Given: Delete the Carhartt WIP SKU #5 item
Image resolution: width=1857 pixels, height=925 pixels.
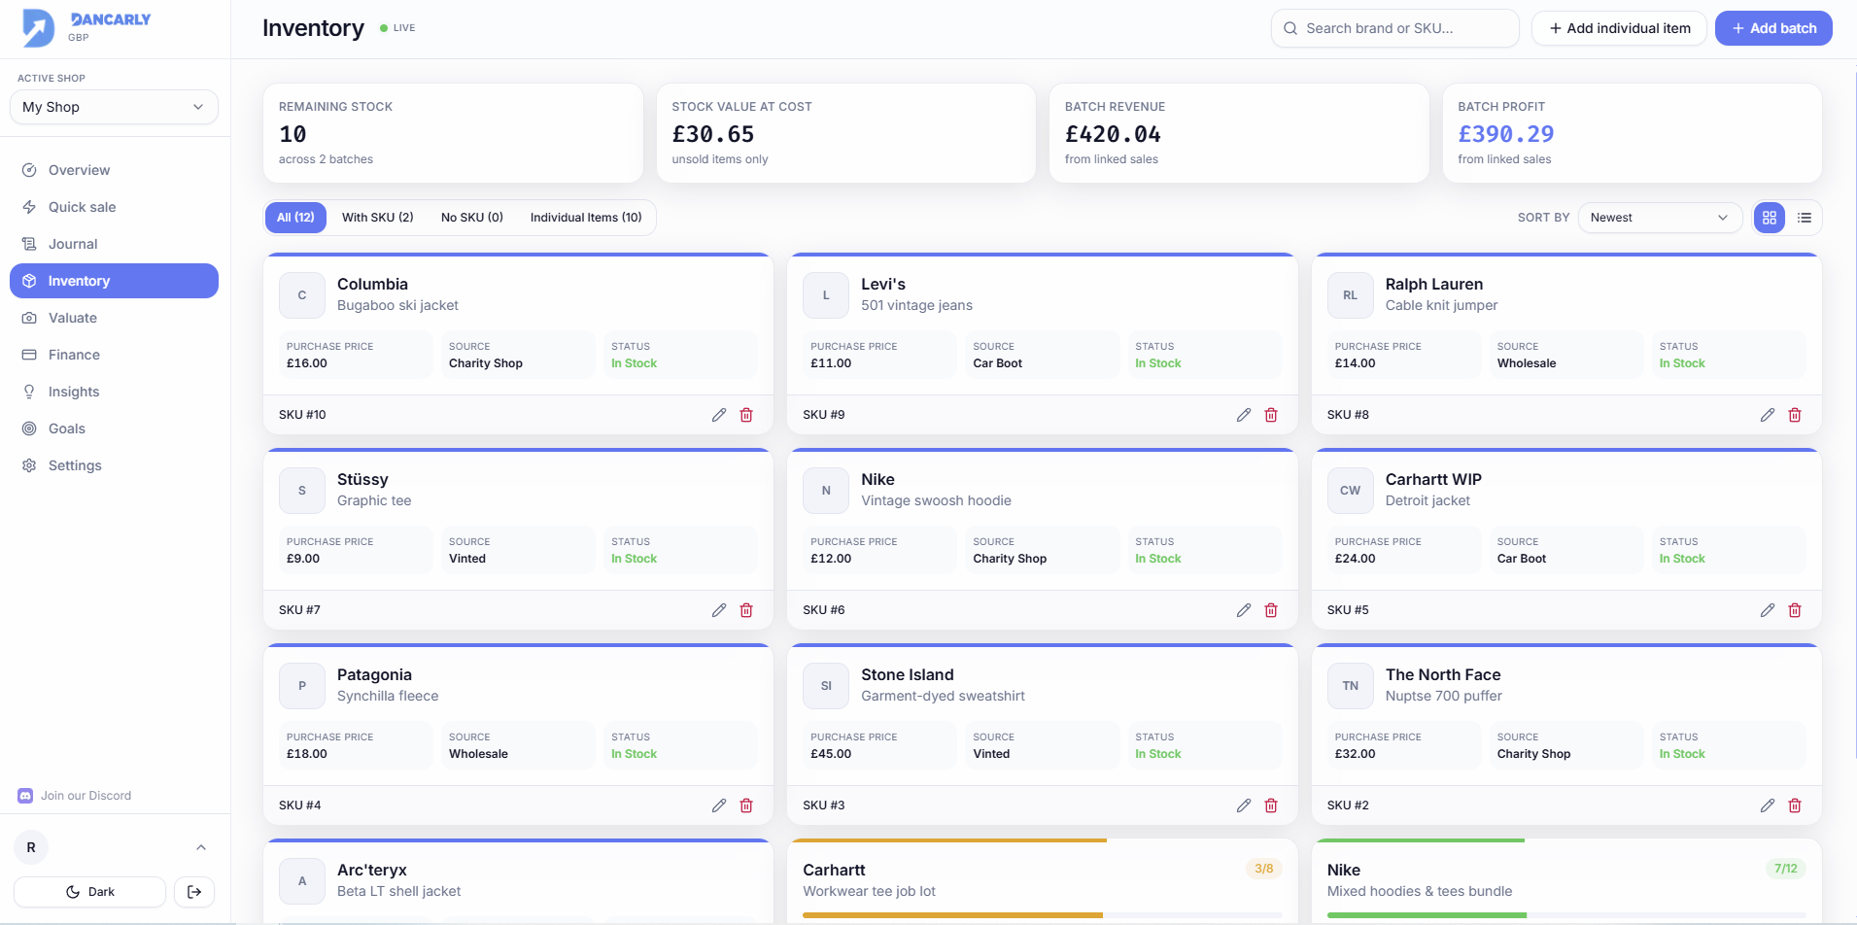Looking at the screenshot, I should click(x=1795, y=610).
